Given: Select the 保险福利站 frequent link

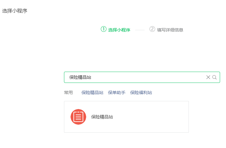Looking at the screenshot, I should 141,93.
